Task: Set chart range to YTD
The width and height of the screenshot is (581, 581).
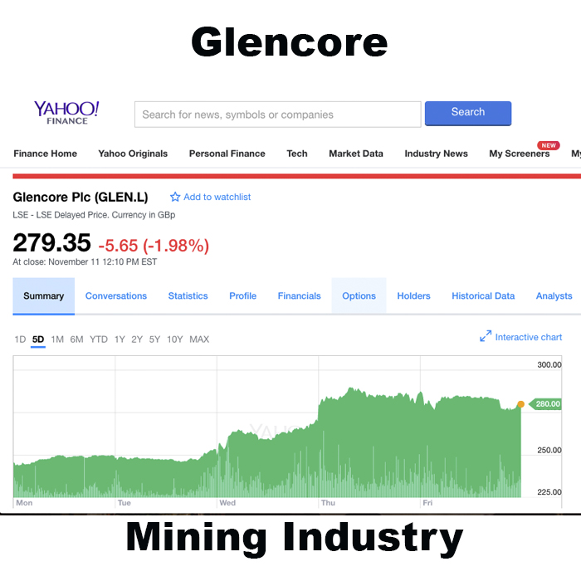Action: (99, 339)
